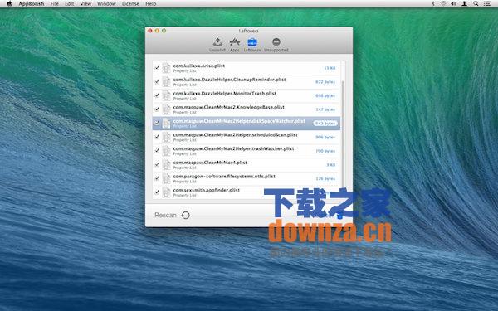This screenshot has height=311, width=498.
Task: Click file icon of paragon-software.filesystems.ntfs.plist
Action: point(166,178)
